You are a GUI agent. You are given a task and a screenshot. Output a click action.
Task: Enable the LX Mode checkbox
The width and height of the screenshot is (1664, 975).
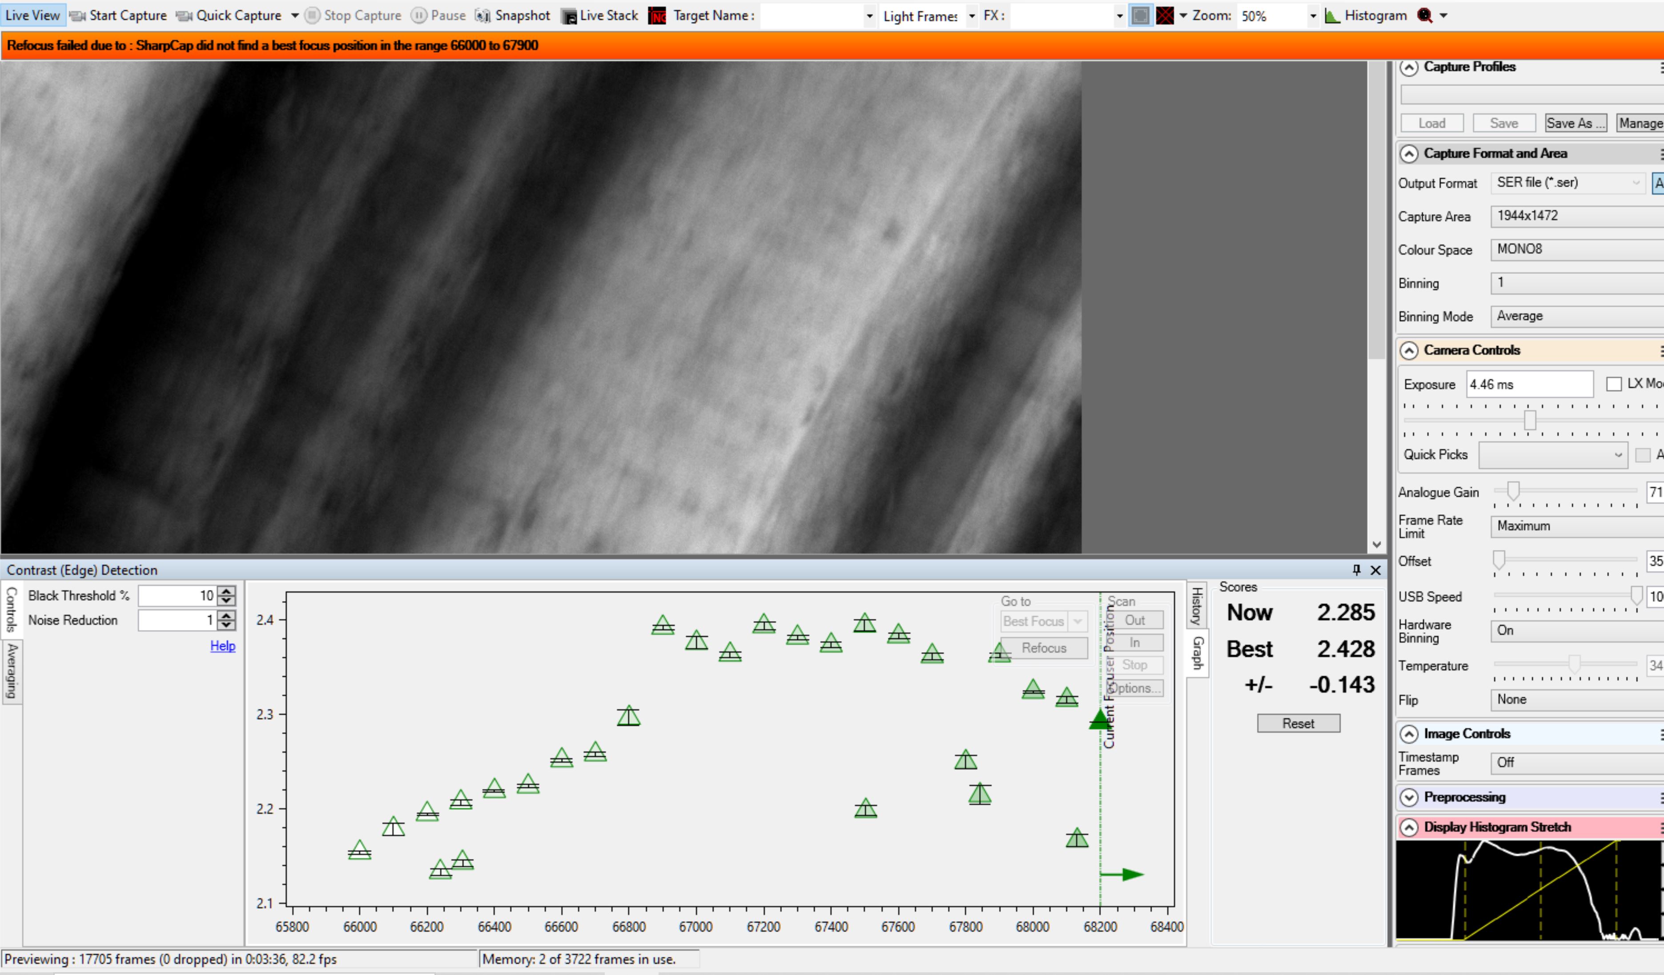[x=1614, y=384]
